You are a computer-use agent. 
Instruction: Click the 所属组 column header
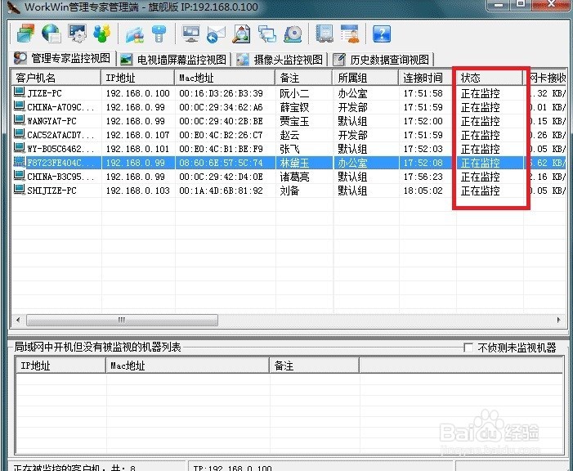click(365, 78)
